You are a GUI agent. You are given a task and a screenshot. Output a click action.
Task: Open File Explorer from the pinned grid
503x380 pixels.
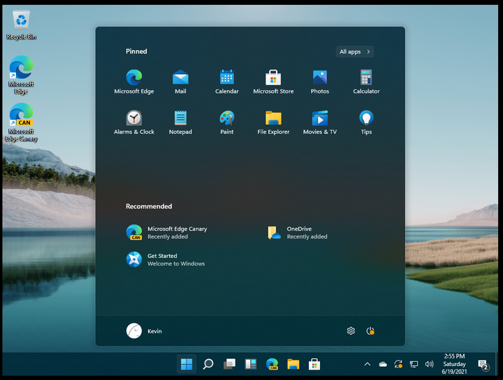[273, 122]
